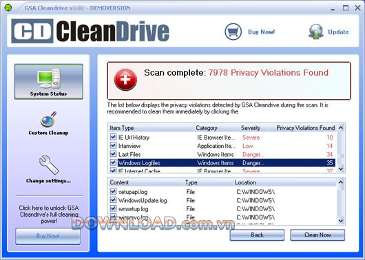365x260 pixels.
Task: Click content list scroll down arrow
Action: (x=341, y=221)
